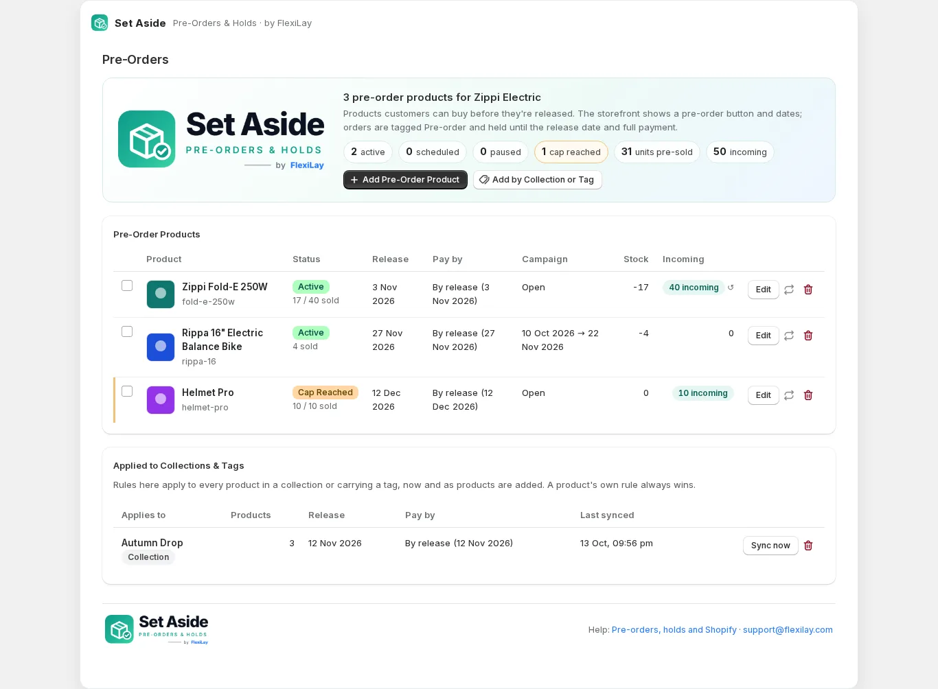Select the Zippi Fold-E 250W checkbox

pyautogui.click(x=127, y=285)
